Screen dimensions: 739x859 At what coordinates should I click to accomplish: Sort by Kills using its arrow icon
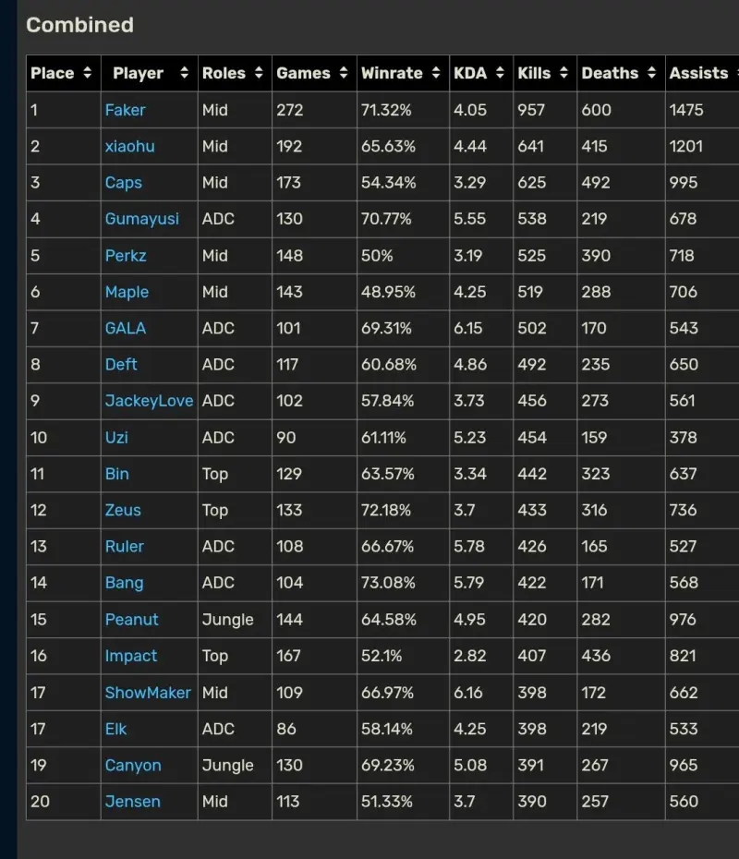(563, 73)
